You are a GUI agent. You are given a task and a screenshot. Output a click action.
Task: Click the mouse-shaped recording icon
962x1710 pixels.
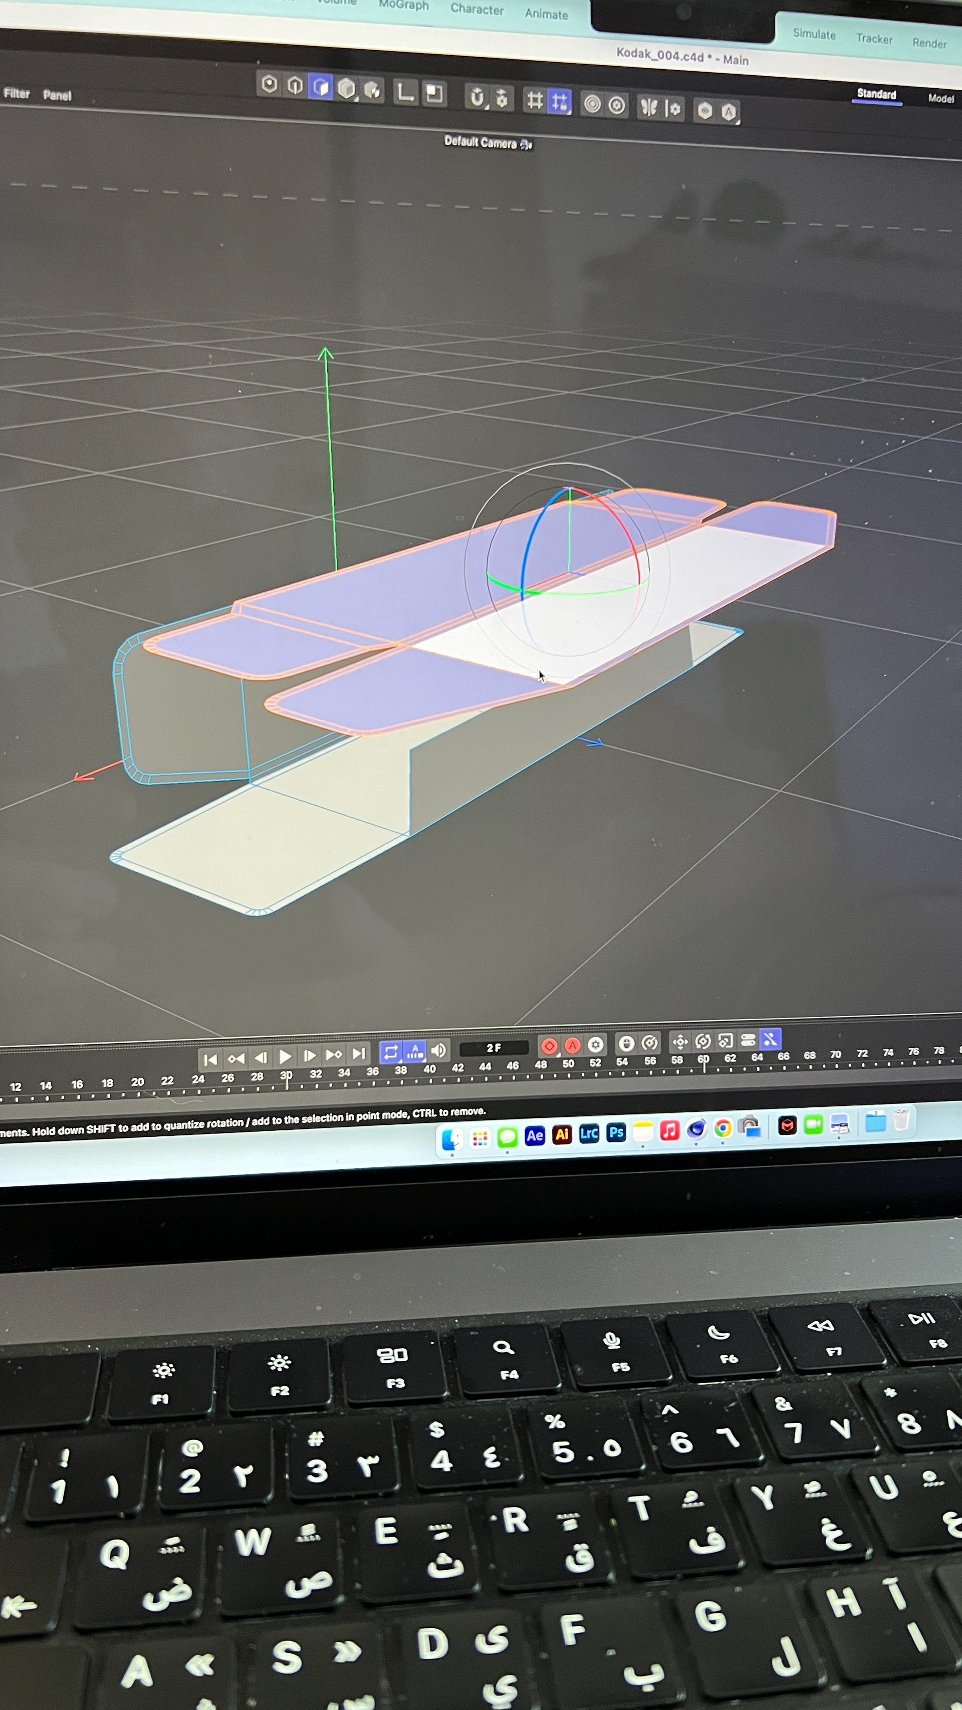(x=626, y=1043)
